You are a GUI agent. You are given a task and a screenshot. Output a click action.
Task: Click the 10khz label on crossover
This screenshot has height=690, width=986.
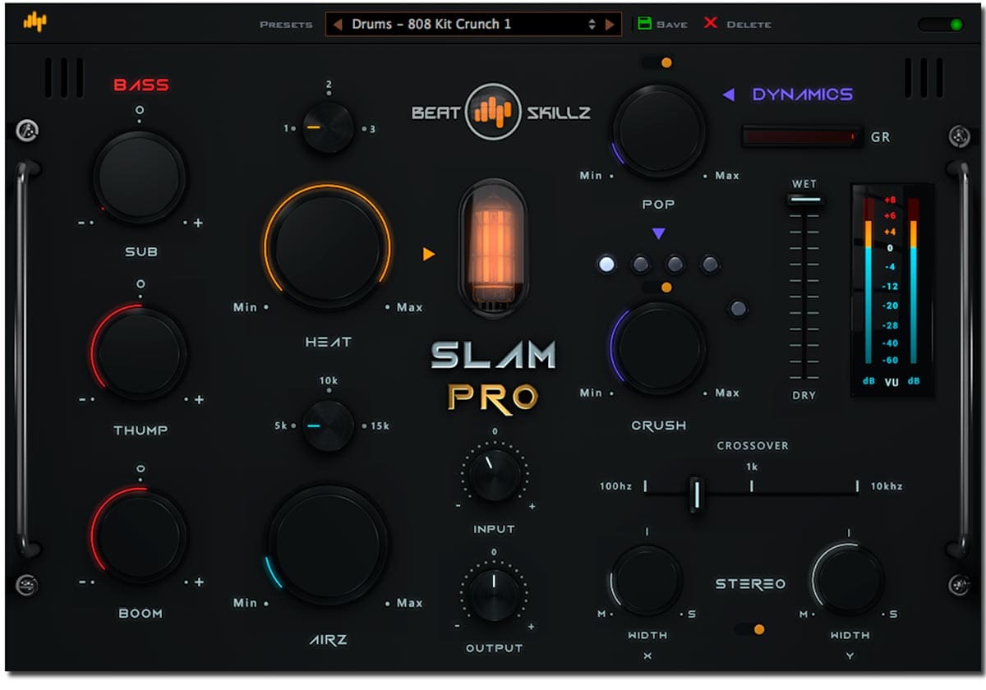pos(887,487)
